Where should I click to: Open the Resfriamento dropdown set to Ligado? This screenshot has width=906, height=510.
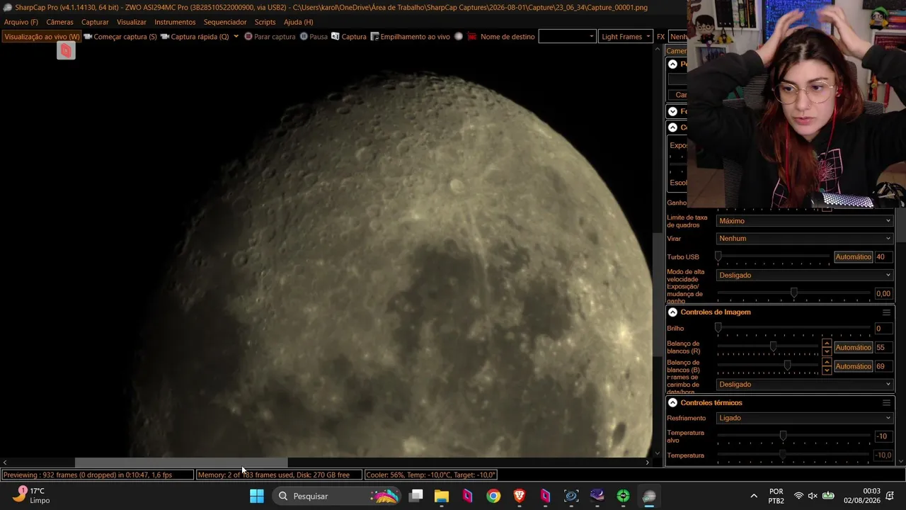click(x=805, y=418)
